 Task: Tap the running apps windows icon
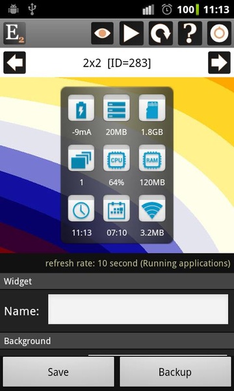click(81, 158)
